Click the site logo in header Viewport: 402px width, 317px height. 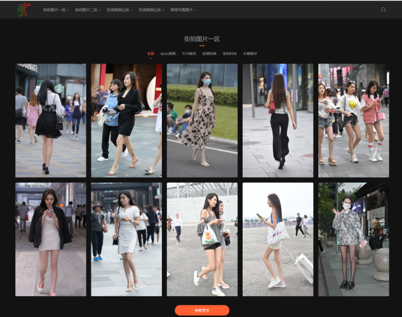pos(24,10)
